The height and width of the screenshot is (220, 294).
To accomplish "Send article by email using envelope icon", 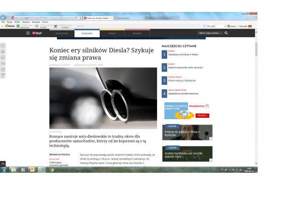I will click(x=3, y=64).
